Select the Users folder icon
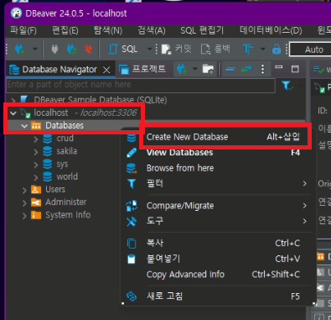Screen dimensions: 331x320 pos(36,190)
